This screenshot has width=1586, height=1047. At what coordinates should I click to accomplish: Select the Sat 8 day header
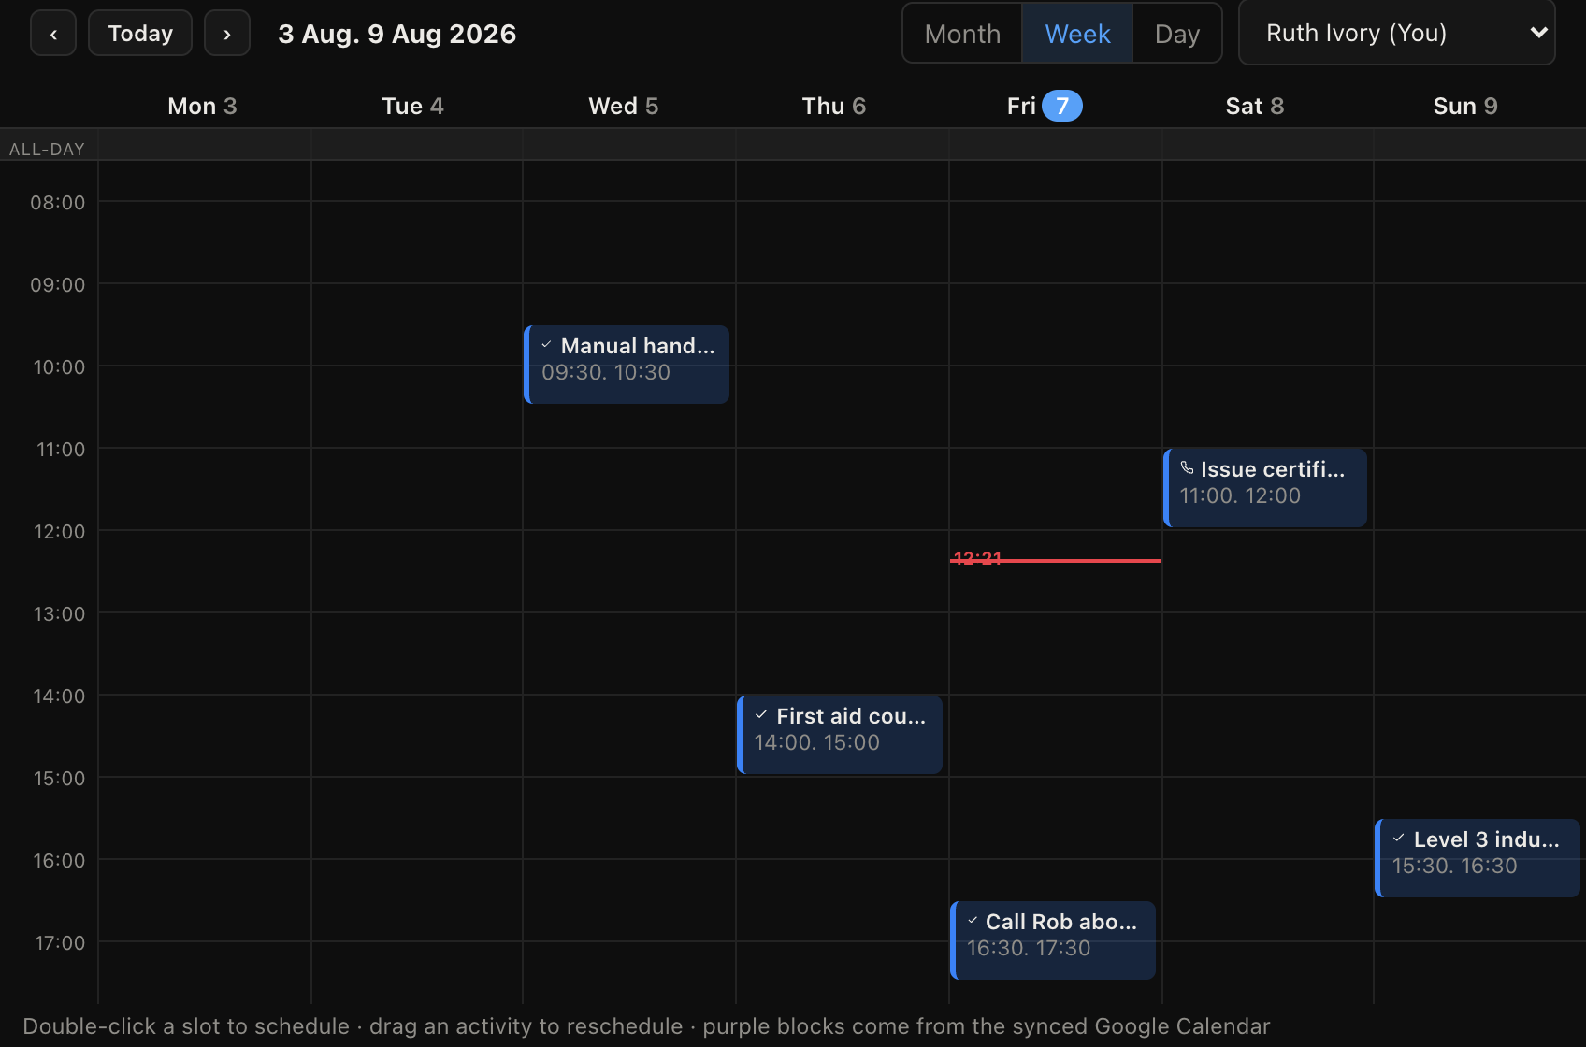coord(1255,106)
